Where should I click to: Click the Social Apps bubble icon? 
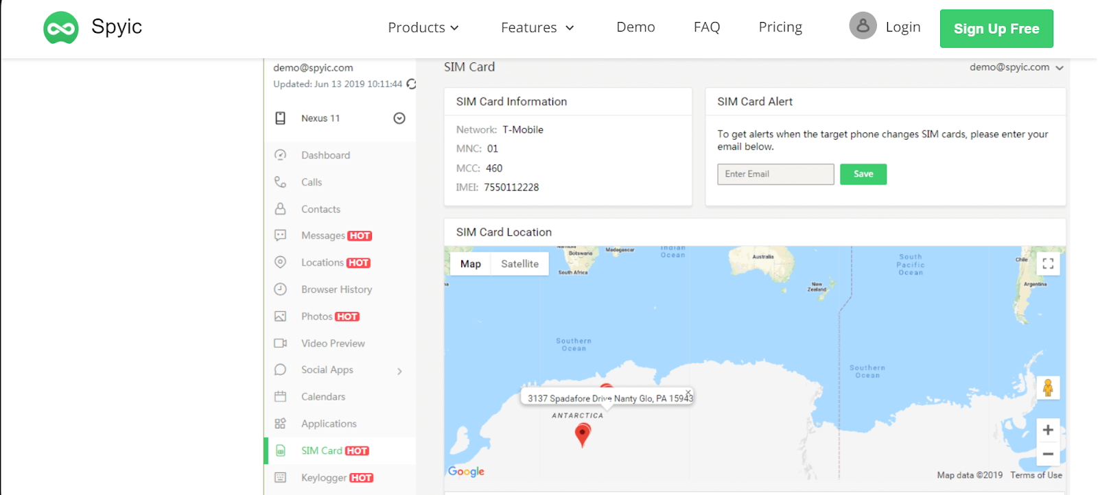click(280, 370)
